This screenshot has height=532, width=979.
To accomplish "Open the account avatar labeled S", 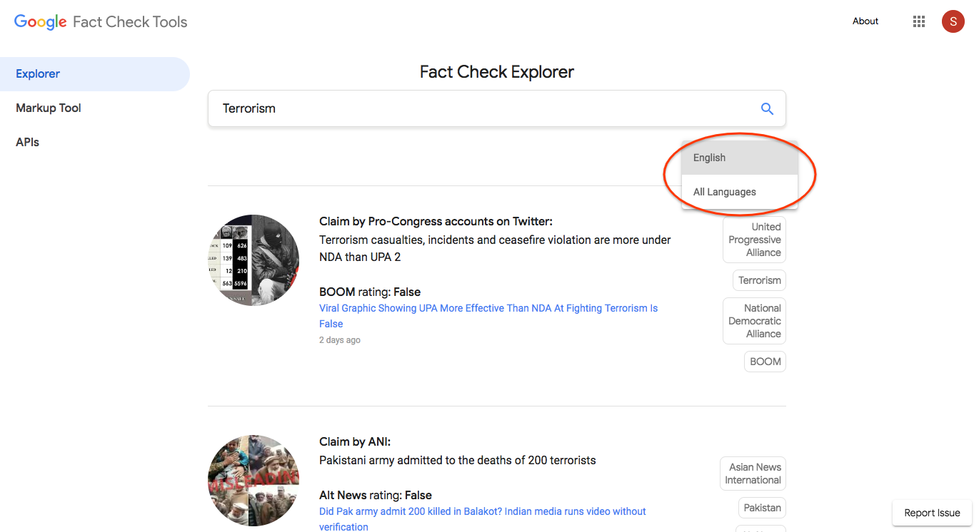I will pyautogui.click(x=953, y=21).
